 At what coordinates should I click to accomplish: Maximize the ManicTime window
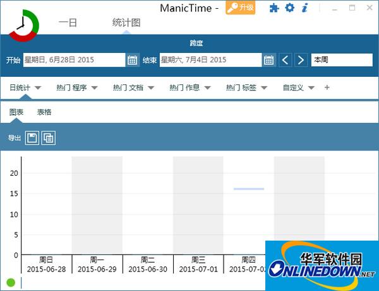click(x=352, y=8)
